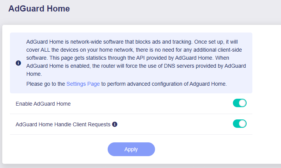Open the Settings Page link
This screenshot has height=168, width=281.
point(83,84)
